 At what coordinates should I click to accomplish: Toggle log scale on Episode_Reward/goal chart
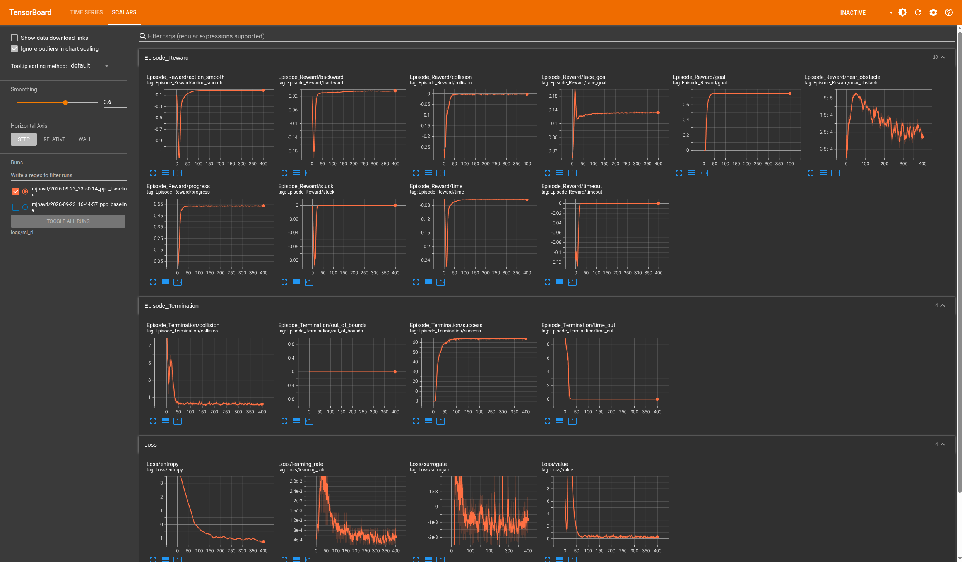(692, 173)
